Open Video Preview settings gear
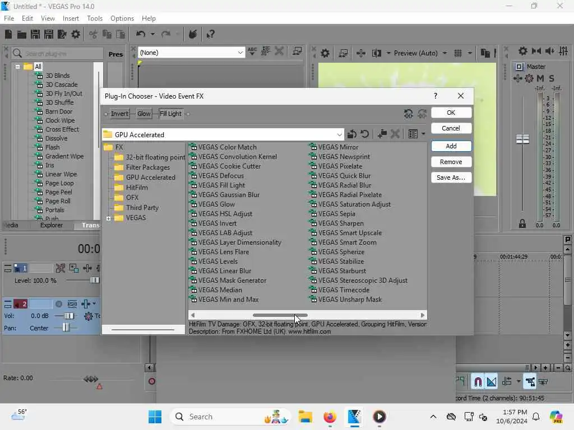 [x=325, y=53]
